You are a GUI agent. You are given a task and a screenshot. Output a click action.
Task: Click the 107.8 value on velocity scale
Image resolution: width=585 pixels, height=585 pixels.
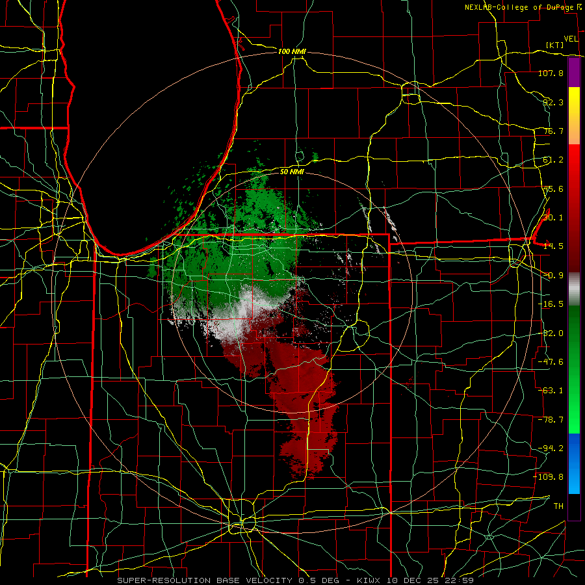click(551, 73)
